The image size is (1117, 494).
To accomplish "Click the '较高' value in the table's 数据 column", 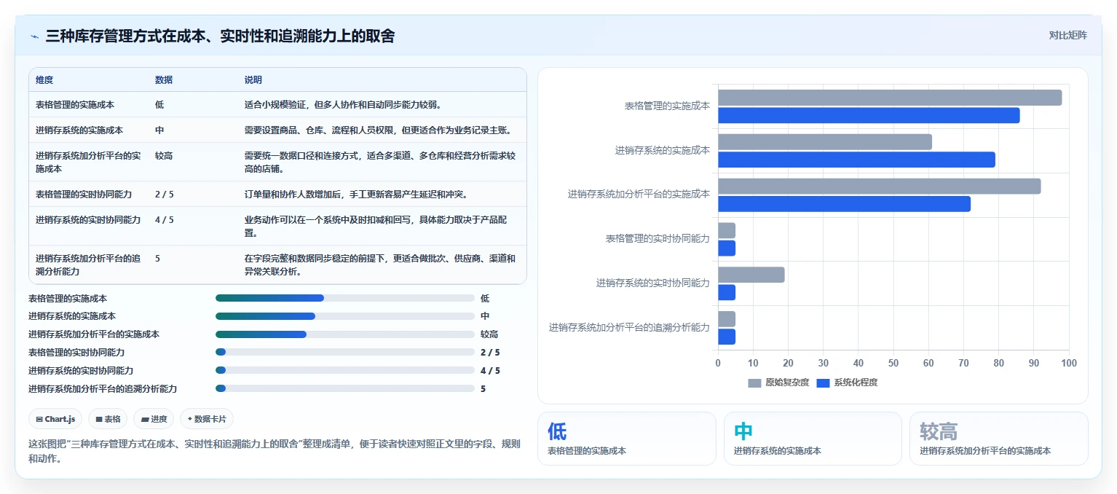I will pos(164,156).
